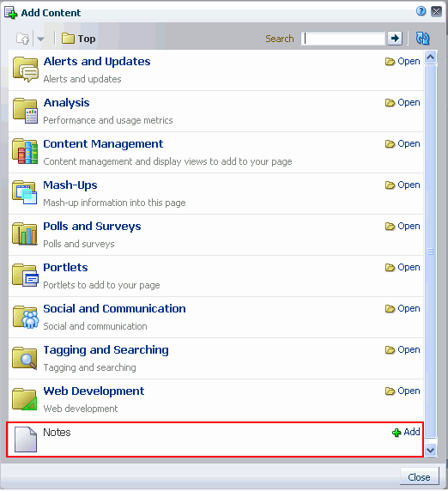Click the help icon in the dialog title bar

[x=421, y=11]
